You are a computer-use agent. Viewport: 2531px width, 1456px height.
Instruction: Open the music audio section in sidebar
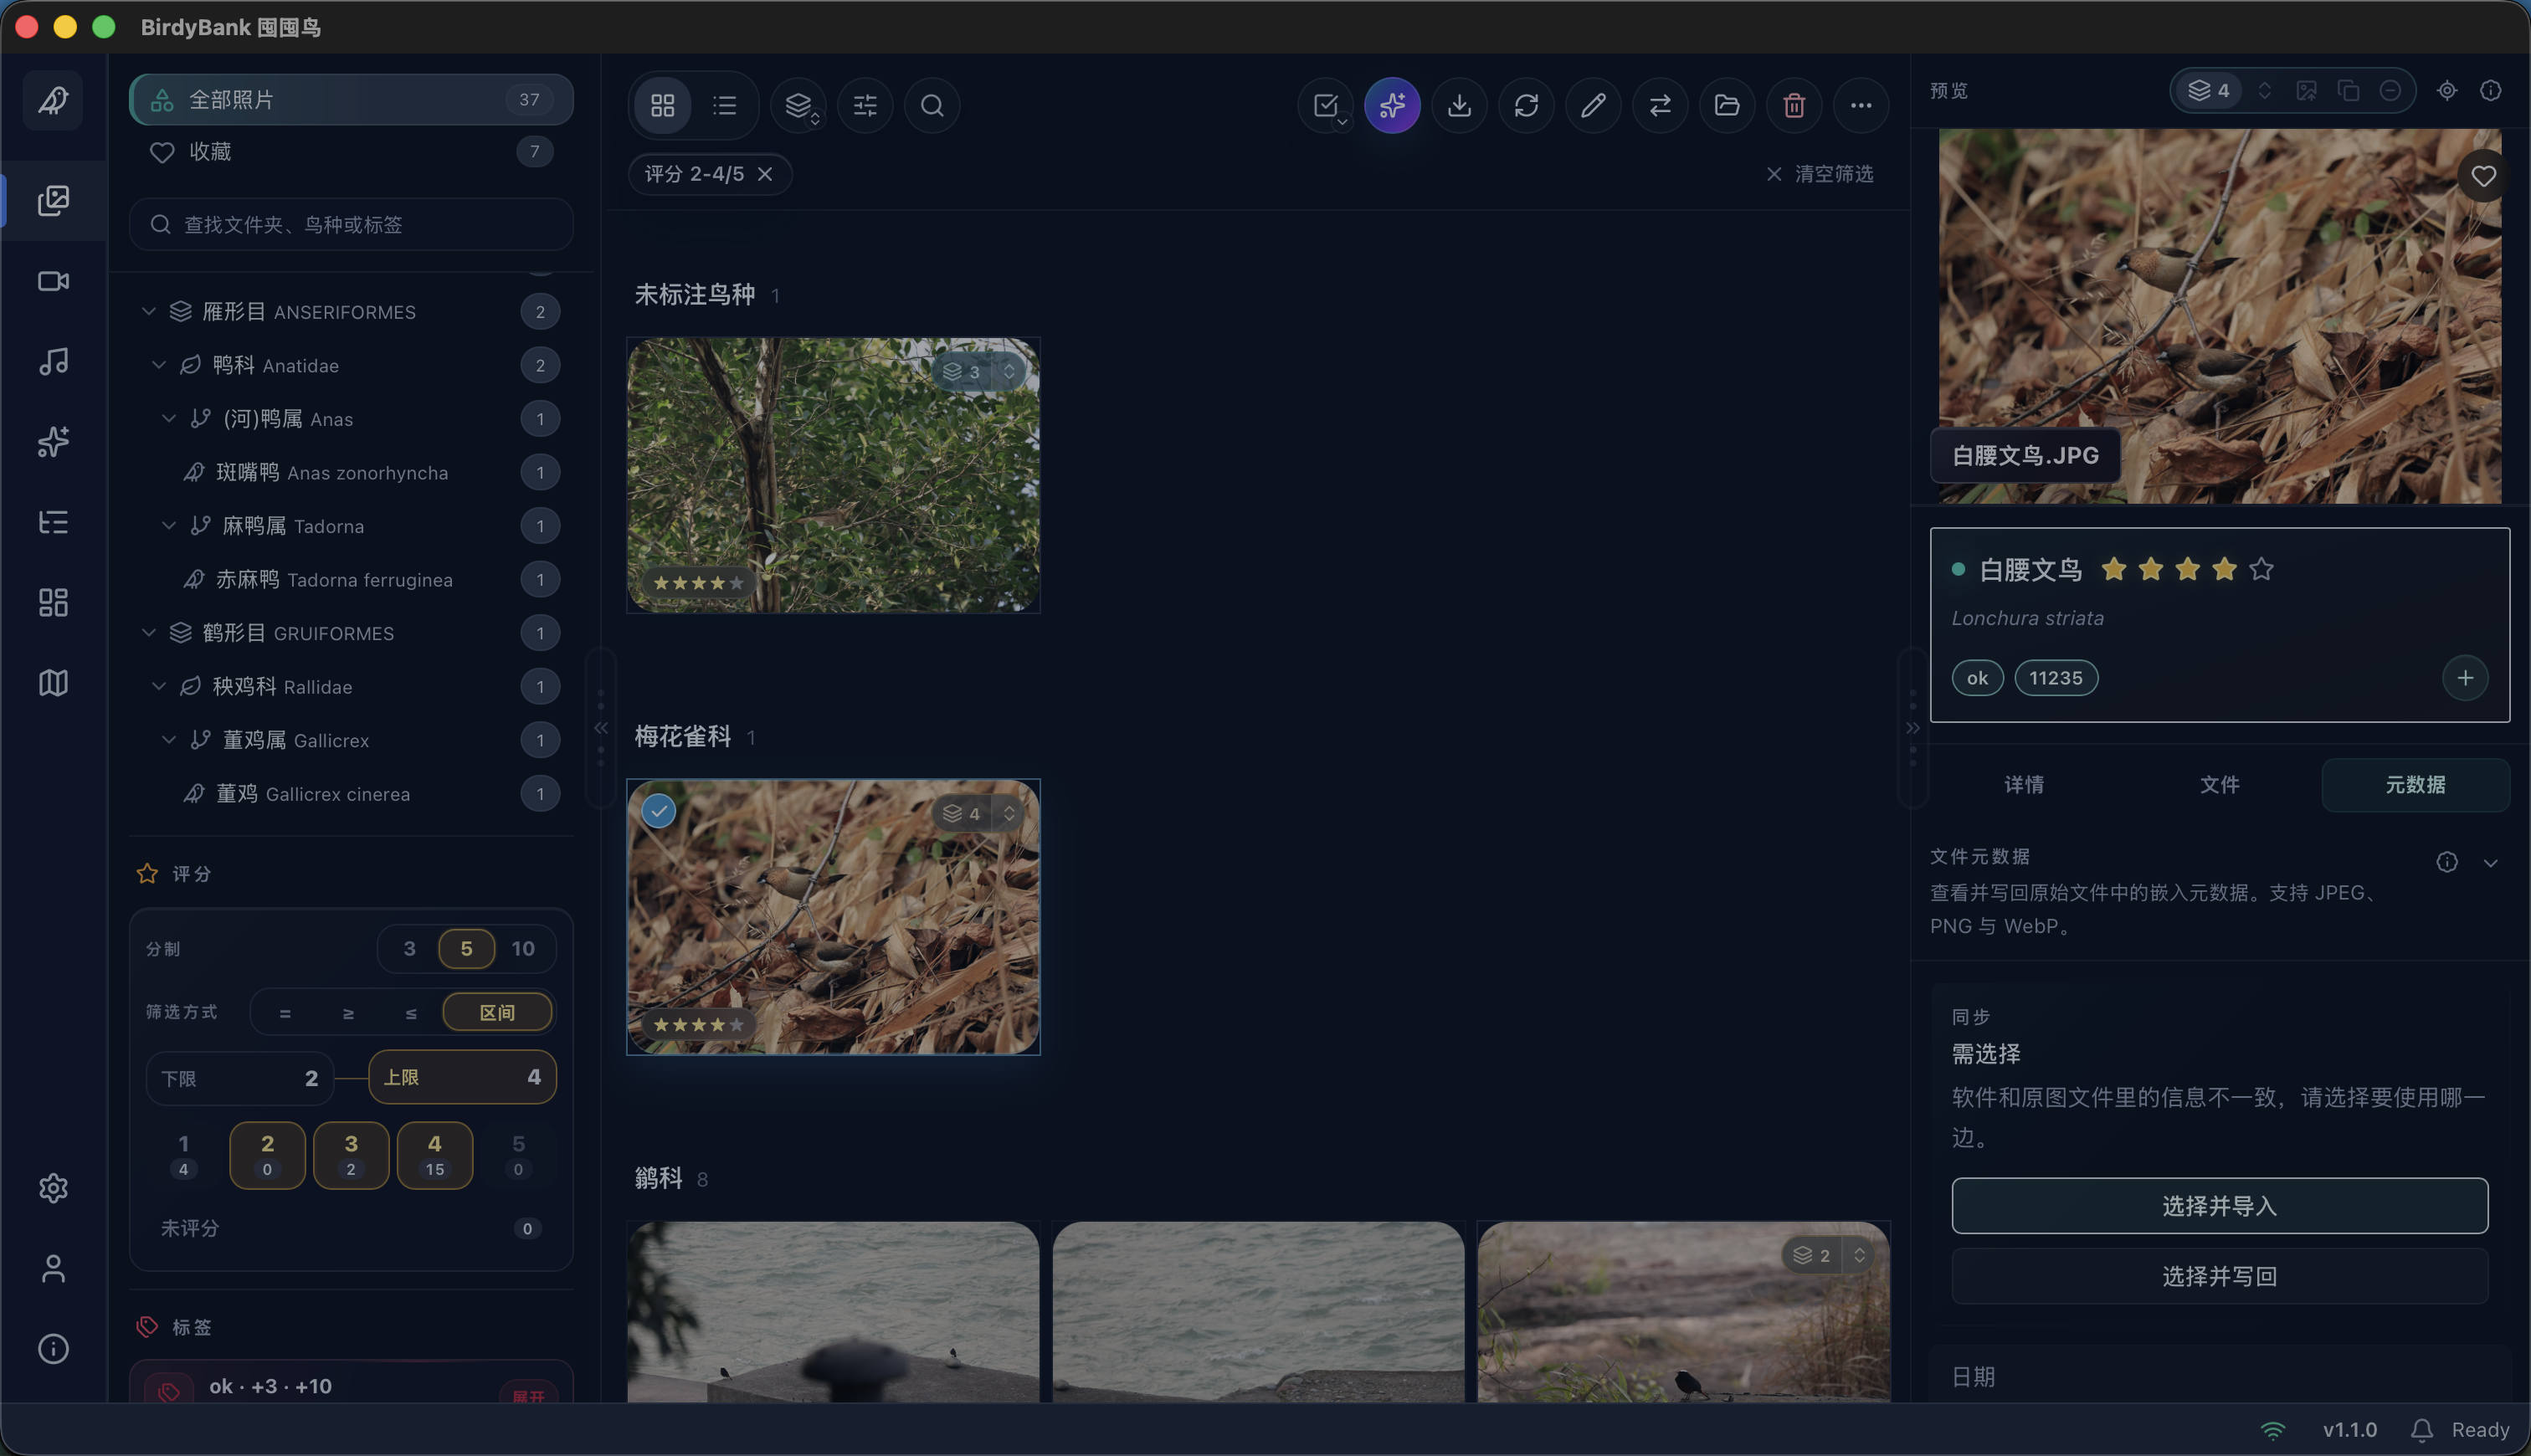coord(53,361)
